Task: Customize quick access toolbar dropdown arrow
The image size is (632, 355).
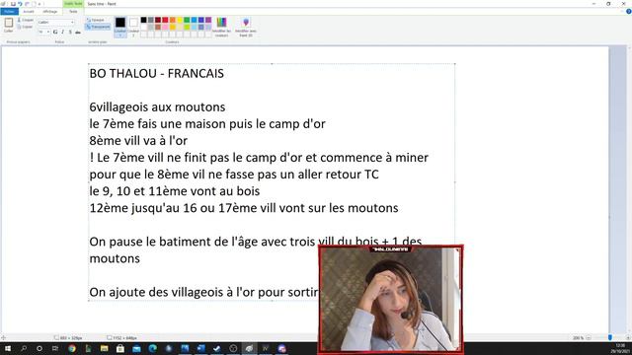Action: click(39, 4)
